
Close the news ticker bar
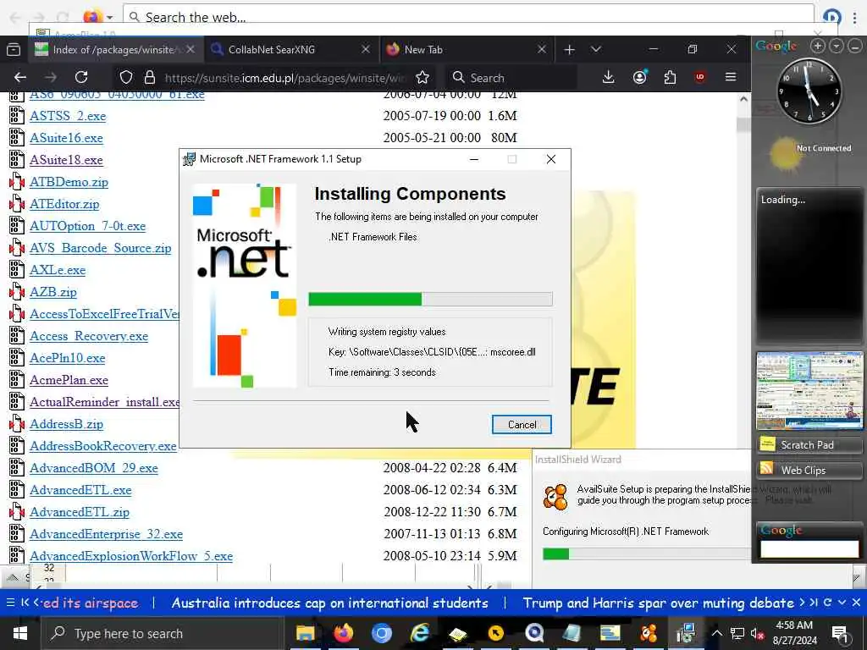856,603
